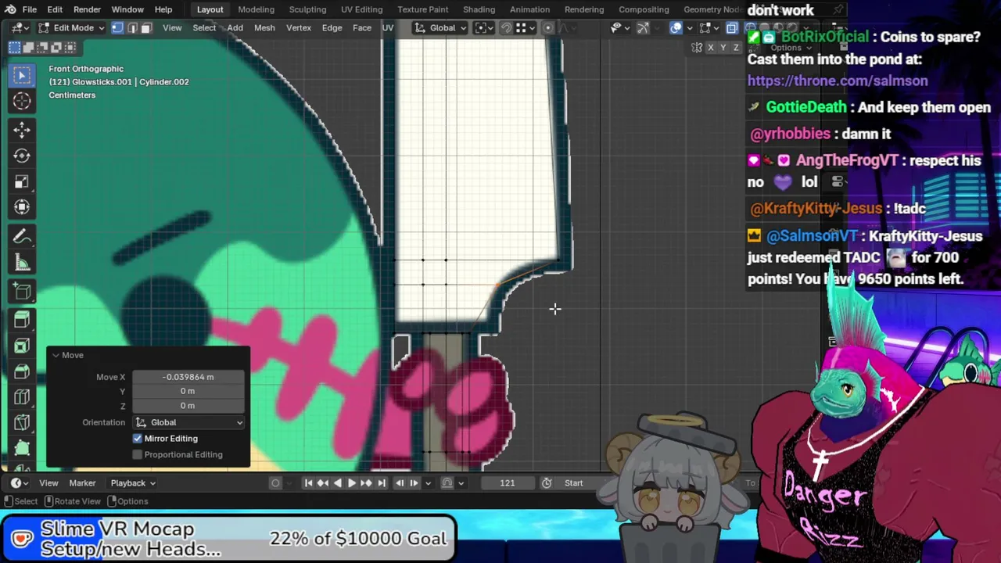Toggle the Proportional Editing checkbox
Image resolution: width=1001 pixels, height=563 pixels.
click(x=138, y=455)
